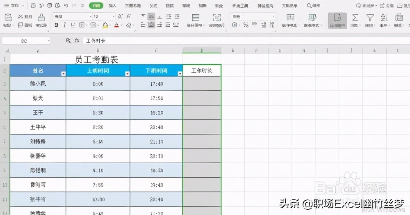The height and width of the screenshot is (215, 410).
Task: Select cell containing 21:10
Action: click(x=156, y=142)
